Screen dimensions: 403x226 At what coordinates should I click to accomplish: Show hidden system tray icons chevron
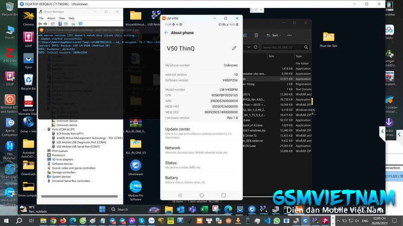click(339, 221)
